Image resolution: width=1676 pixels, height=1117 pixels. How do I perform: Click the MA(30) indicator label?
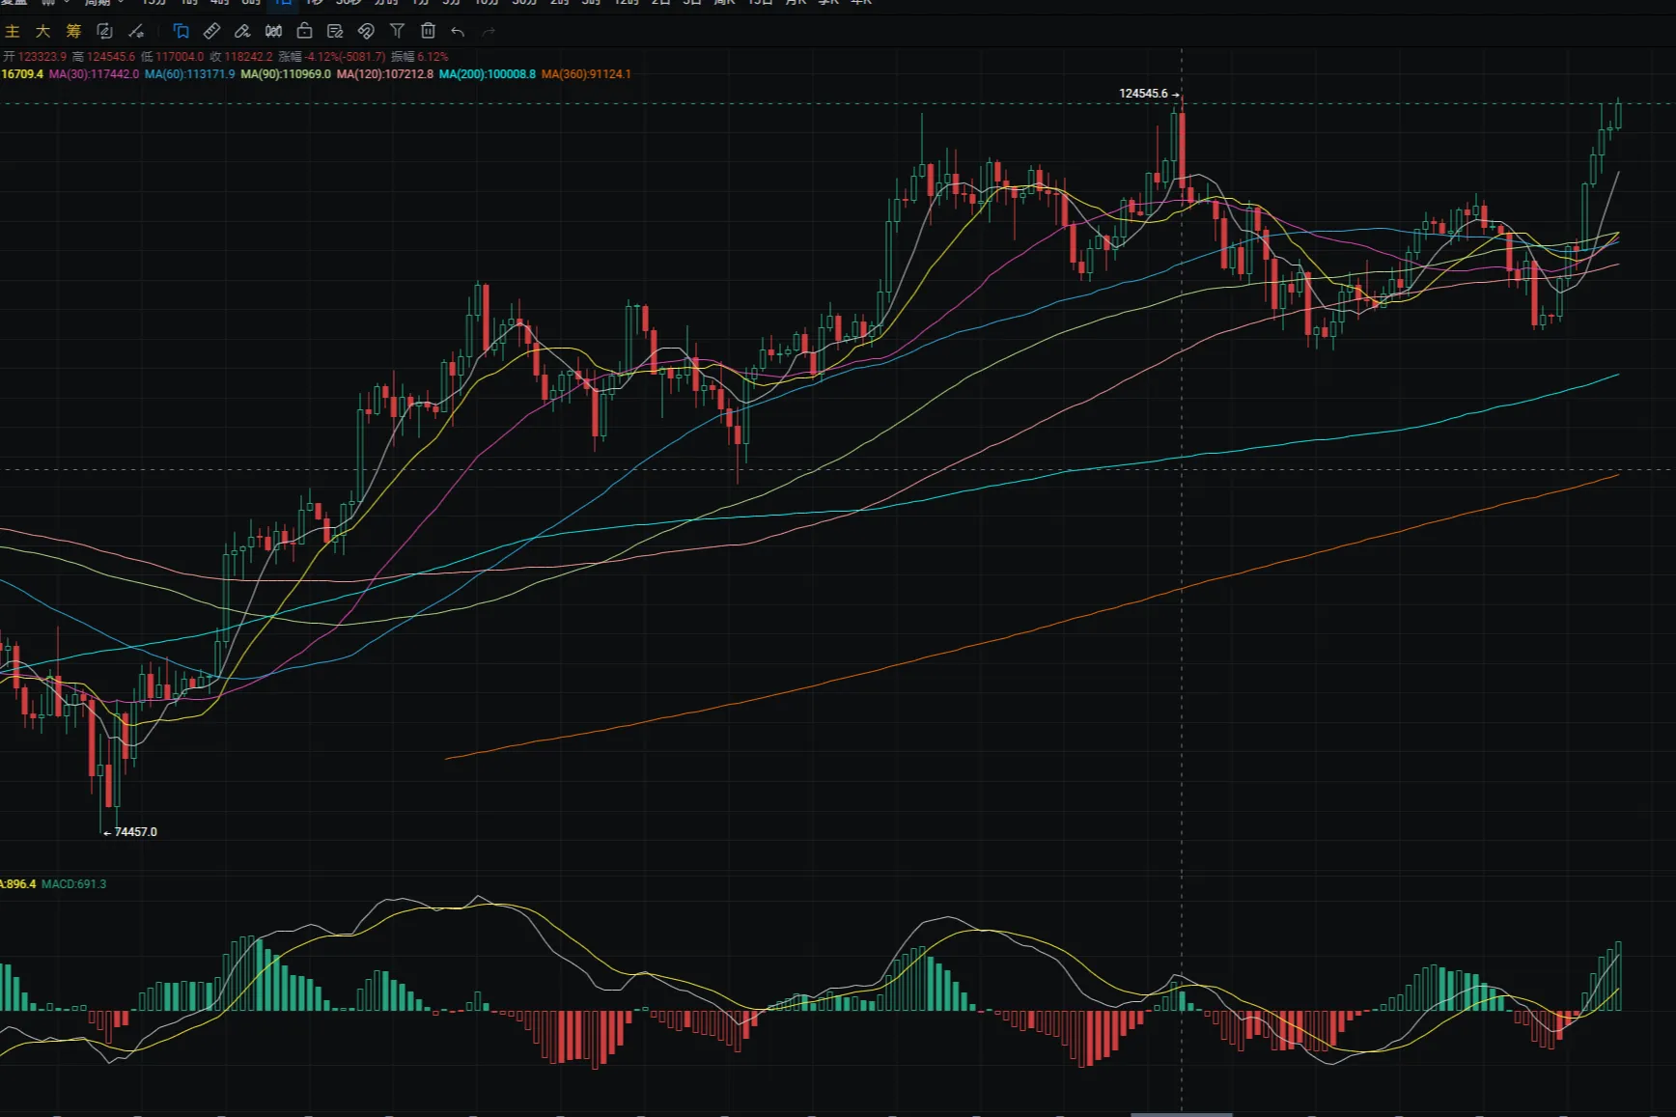point(94,74)
